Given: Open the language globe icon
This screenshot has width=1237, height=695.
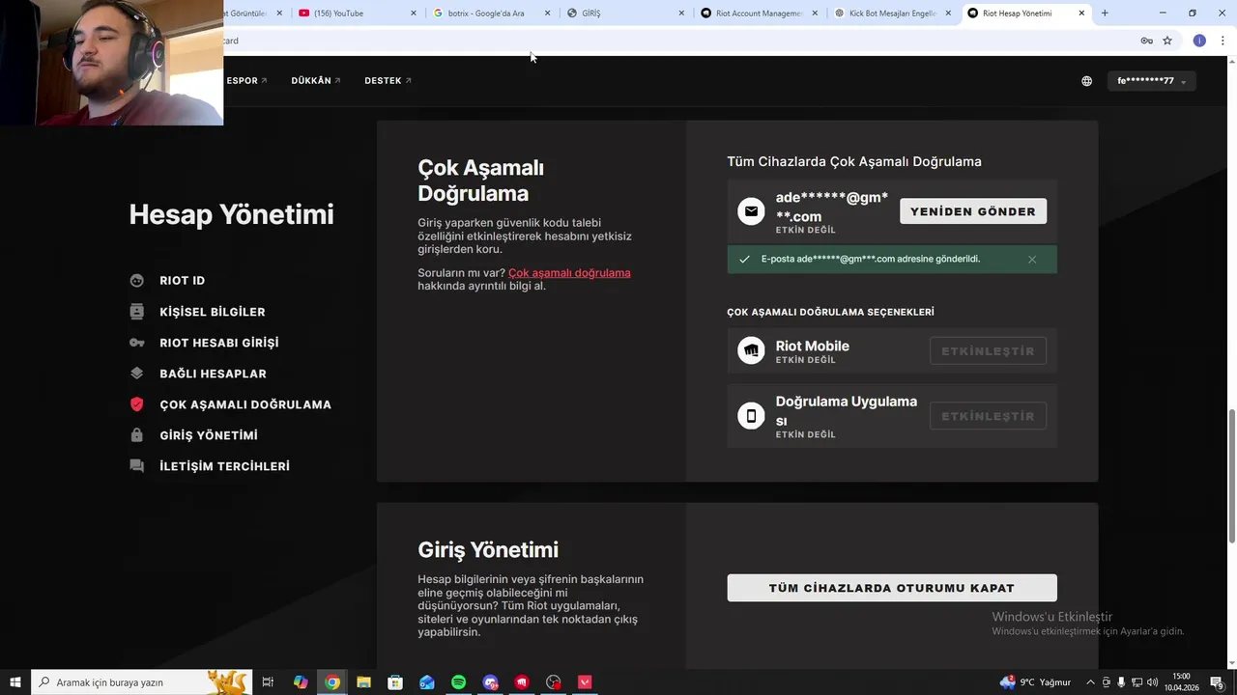Looking at the screenshot, I should point(1086,81).
